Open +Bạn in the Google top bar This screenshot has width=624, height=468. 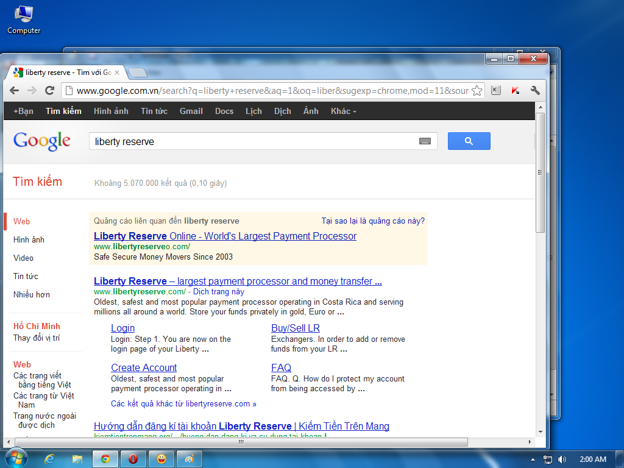pos(24,111)
